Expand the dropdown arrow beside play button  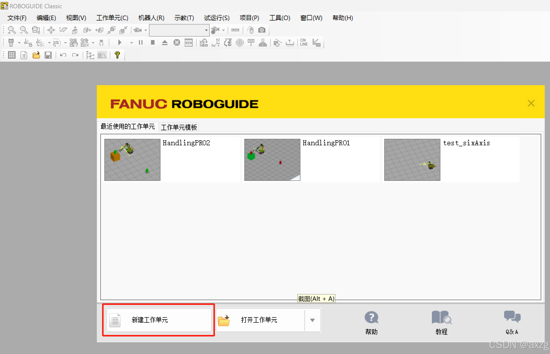131,43
